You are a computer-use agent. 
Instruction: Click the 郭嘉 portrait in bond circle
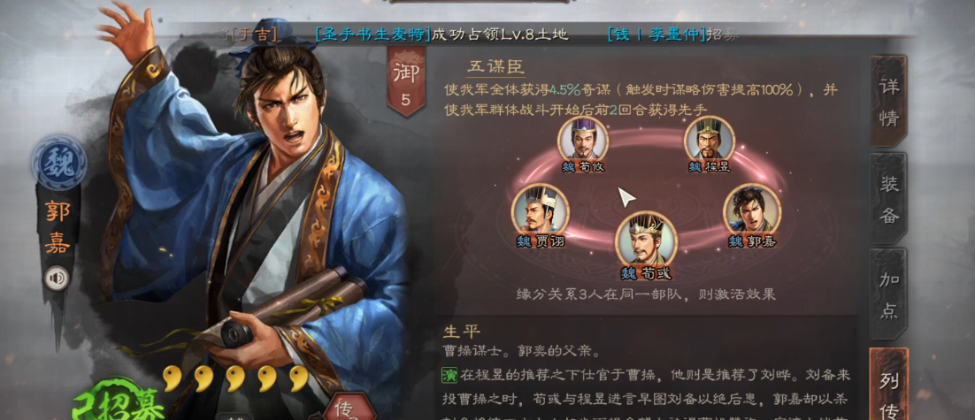pos(752,210)
